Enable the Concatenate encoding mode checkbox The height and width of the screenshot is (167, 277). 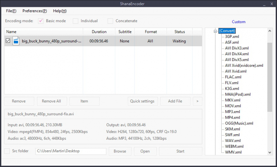coord(110,21)
